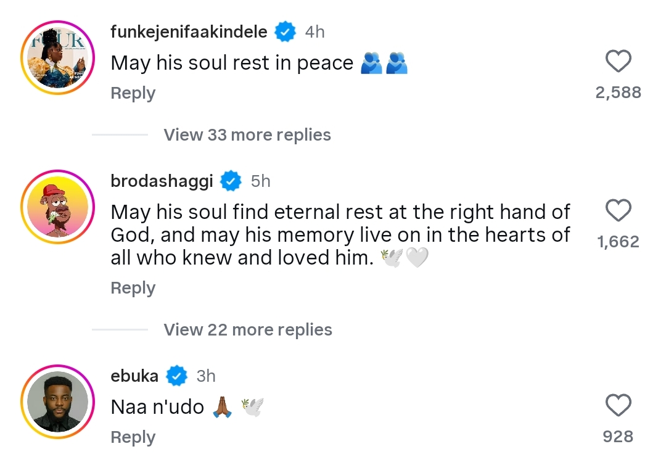Screen dimensions: 666x457
Task: Open funkejenifaakindele's profile picture
Action: tap(58, 58)
